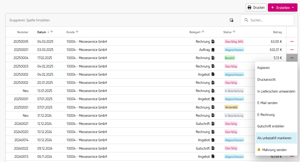Select Druckansicht in the context menu
The image size is (300, 162).
[276, 79]
